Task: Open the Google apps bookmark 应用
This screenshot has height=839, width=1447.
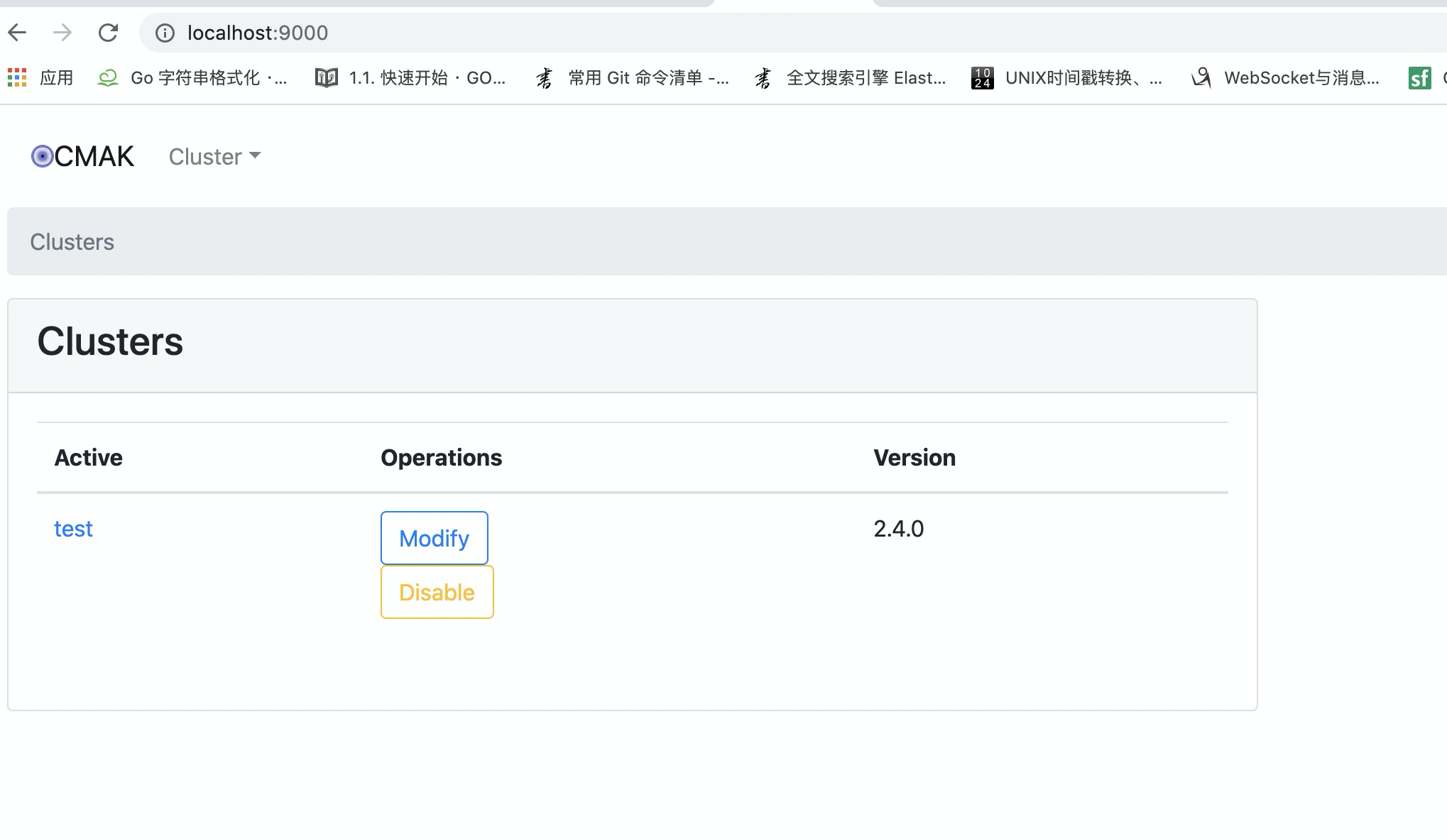Action: [43, 78]
